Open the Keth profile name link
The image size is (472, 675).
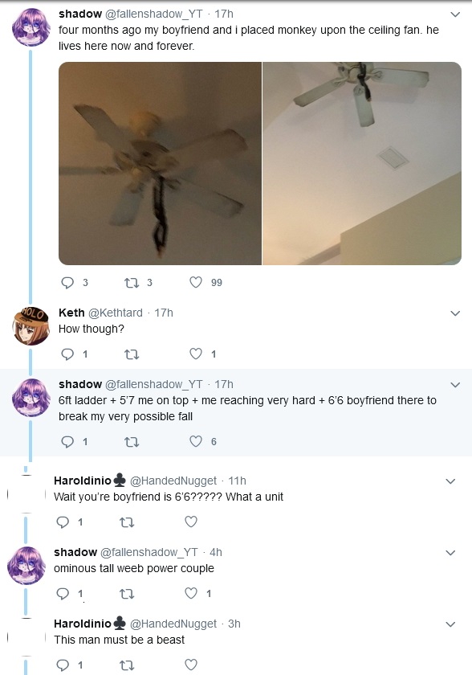point(71,313)
